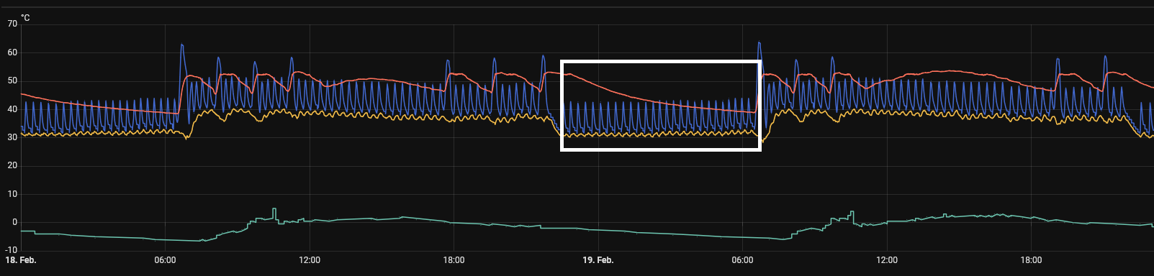
Task: Click the 19. Feb. date label
Action: pos(598,260)
